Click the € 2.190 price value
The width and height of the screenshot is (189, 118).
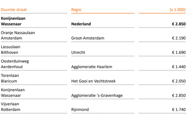click(x=179, y=38)
